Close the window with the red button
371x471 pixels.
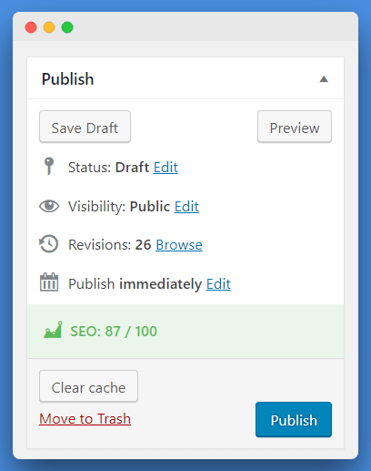click(31, 27)
